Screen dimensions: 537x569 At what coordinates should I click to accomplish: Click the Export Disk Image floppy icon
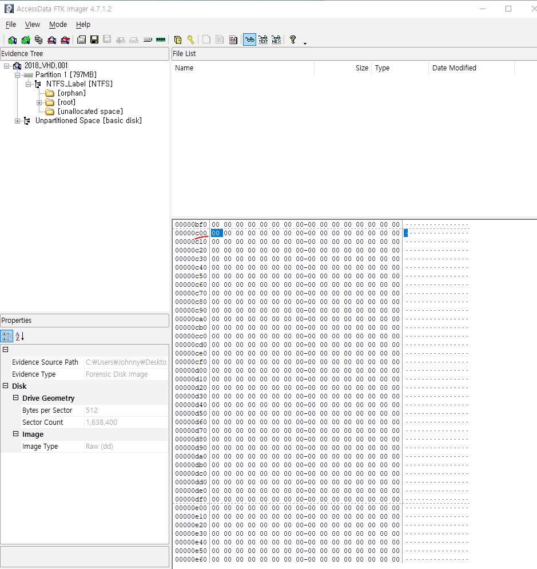pyautogui.click(x=94, y=39)
